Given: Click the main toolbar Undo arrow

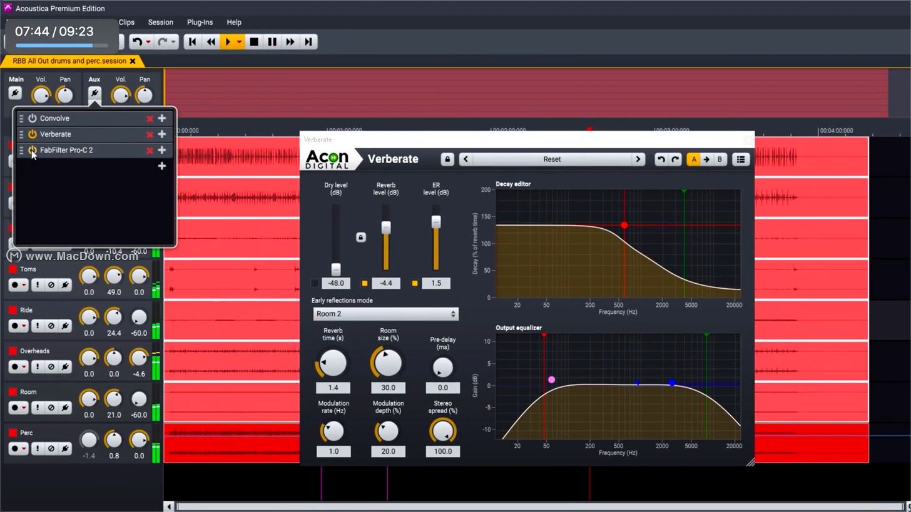Looking at the screenshot, I should [x=137, y=42].
